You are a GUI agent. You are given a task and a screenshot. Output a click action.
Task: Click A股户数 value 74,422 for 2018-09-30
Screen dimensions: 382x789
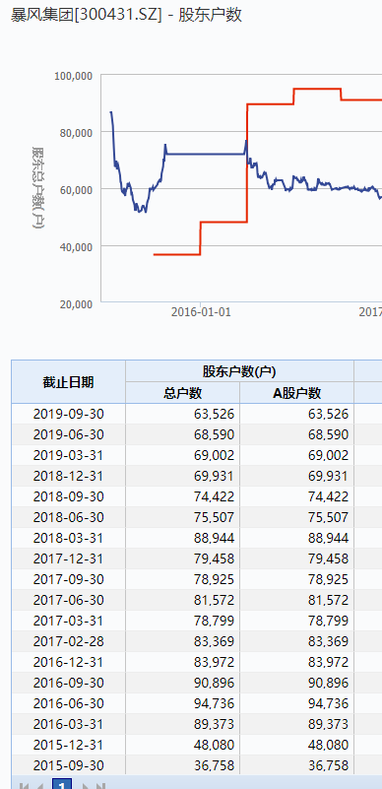(x=328, y=496)
